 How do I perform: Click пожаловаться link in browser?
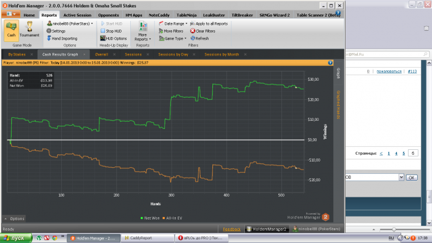coord(389,72)
